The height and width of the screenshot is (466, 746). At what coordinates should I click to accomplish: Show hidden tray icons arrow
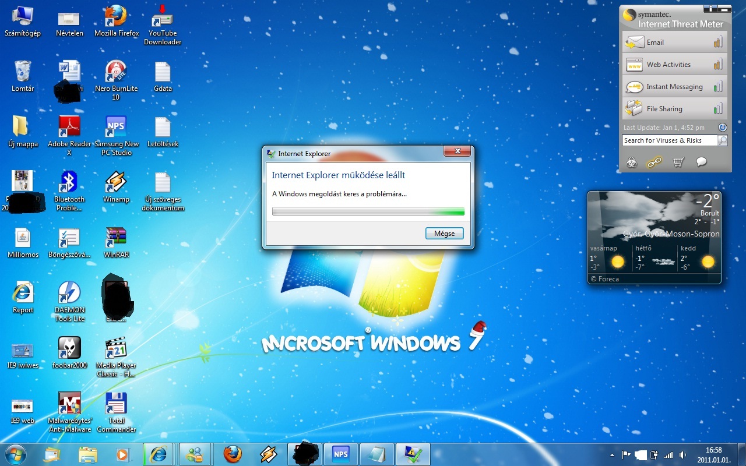pyautogui.click(x=612, y=455)
